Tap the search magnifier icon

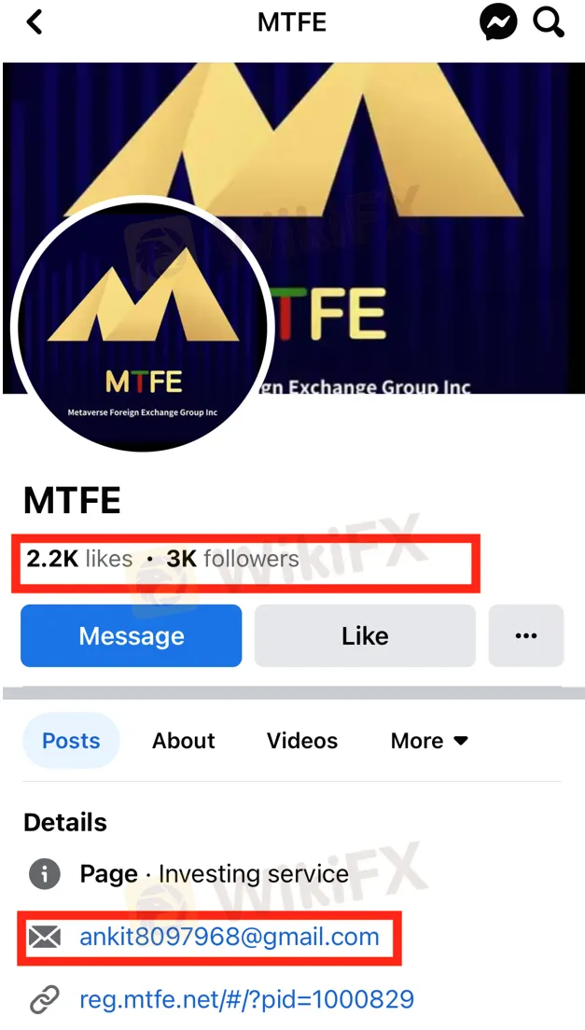pos(549,22)
